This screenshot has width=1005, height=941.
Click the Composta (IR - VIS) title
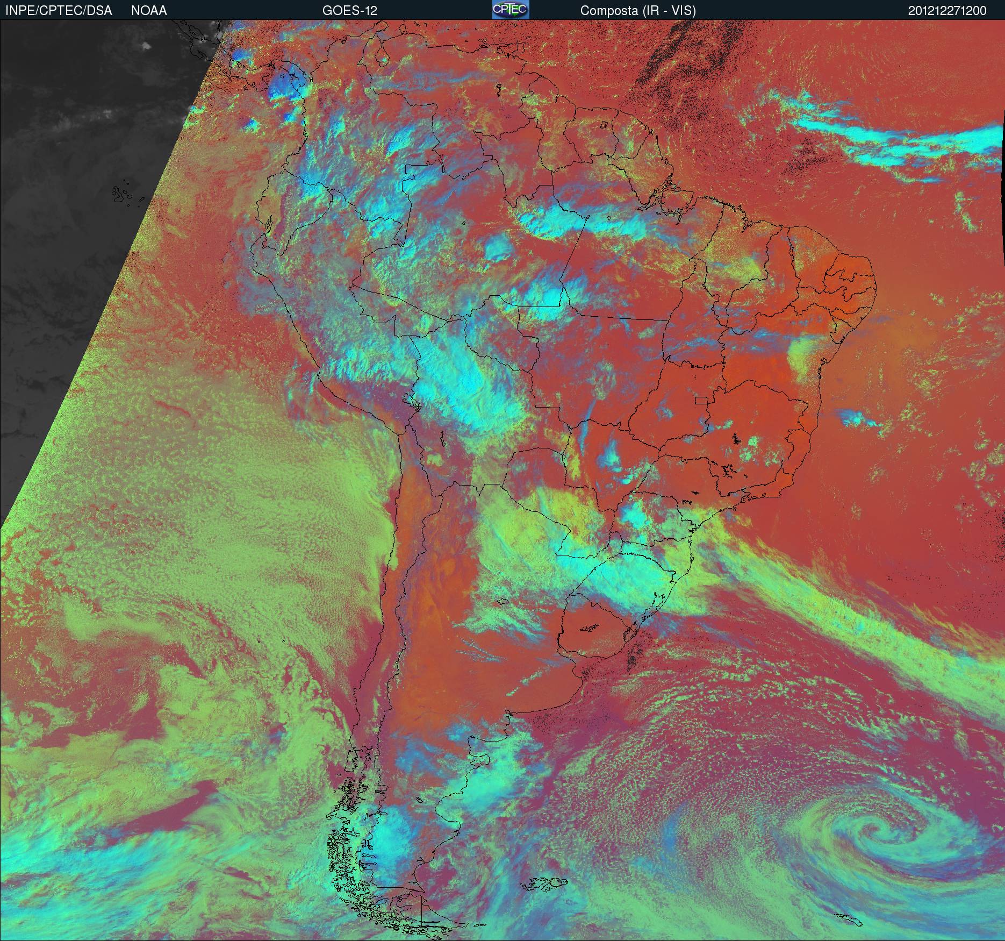(x=638, y=11)
